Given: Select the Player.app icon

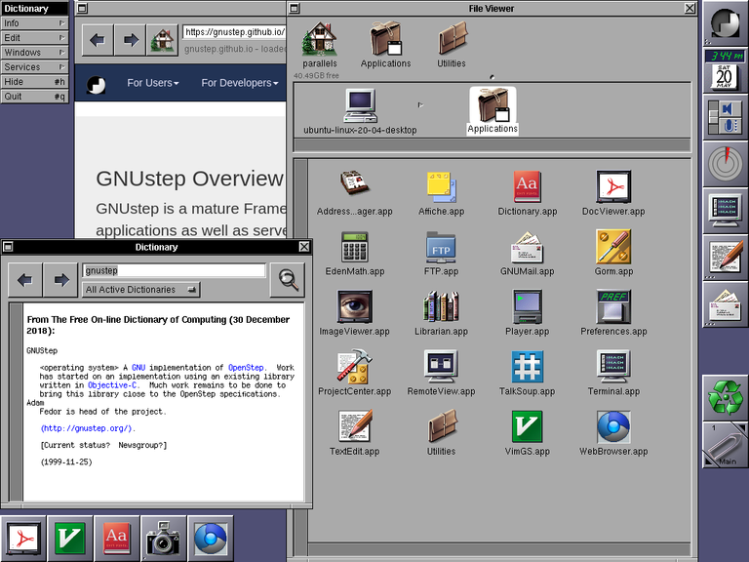Looking at the screenshot, I should pos(527,306).
